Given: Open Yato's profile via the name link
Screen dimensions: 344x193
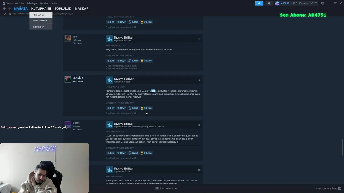Looking at the screenshot, I should point(75,36).
